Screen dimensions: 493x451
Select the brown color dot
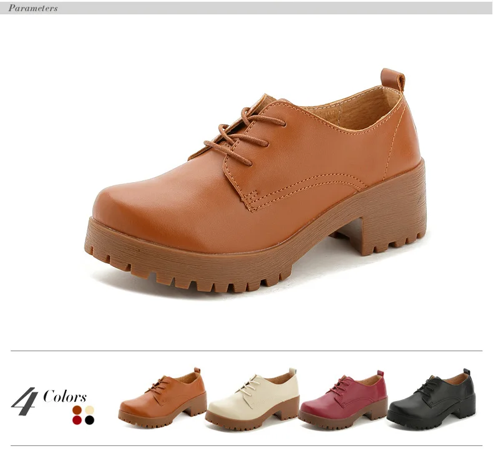(77, 410)
